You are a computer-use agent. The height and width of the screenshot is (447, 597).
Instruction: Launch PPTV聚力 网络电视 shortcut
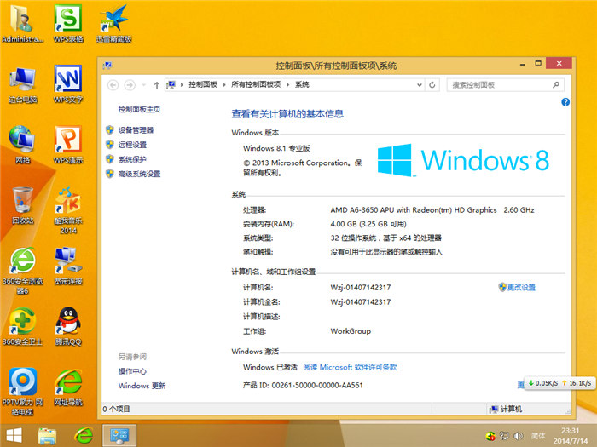pyautogui.click(x=22, y=392)
